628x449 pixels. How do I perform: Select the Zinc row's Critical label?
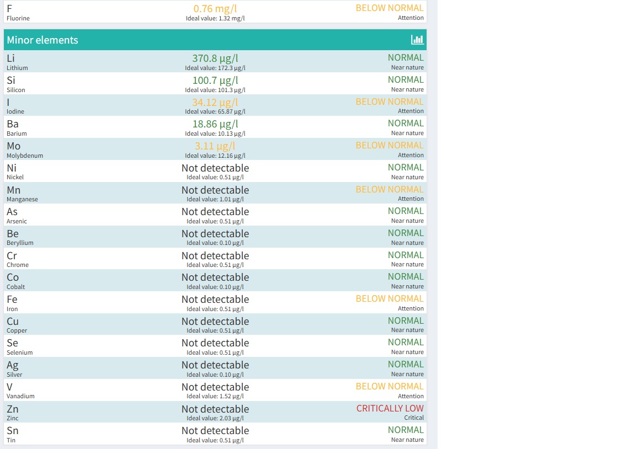tap(414, 418)
